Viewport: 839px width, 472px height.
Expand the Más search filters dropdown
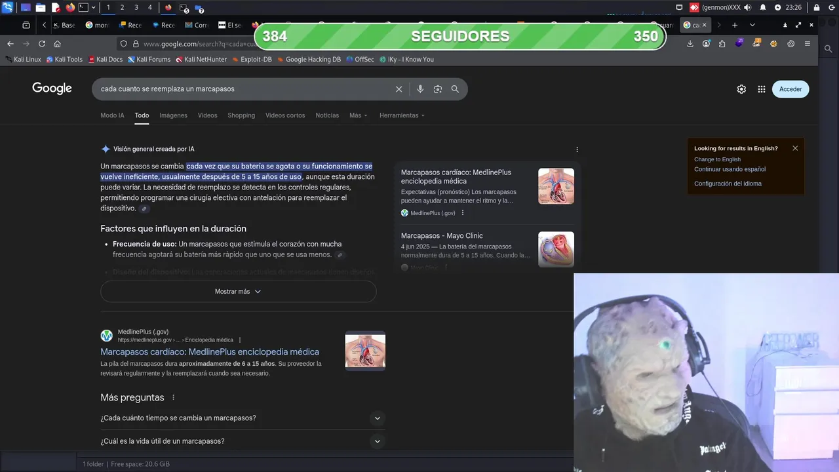tap(358, 115)
